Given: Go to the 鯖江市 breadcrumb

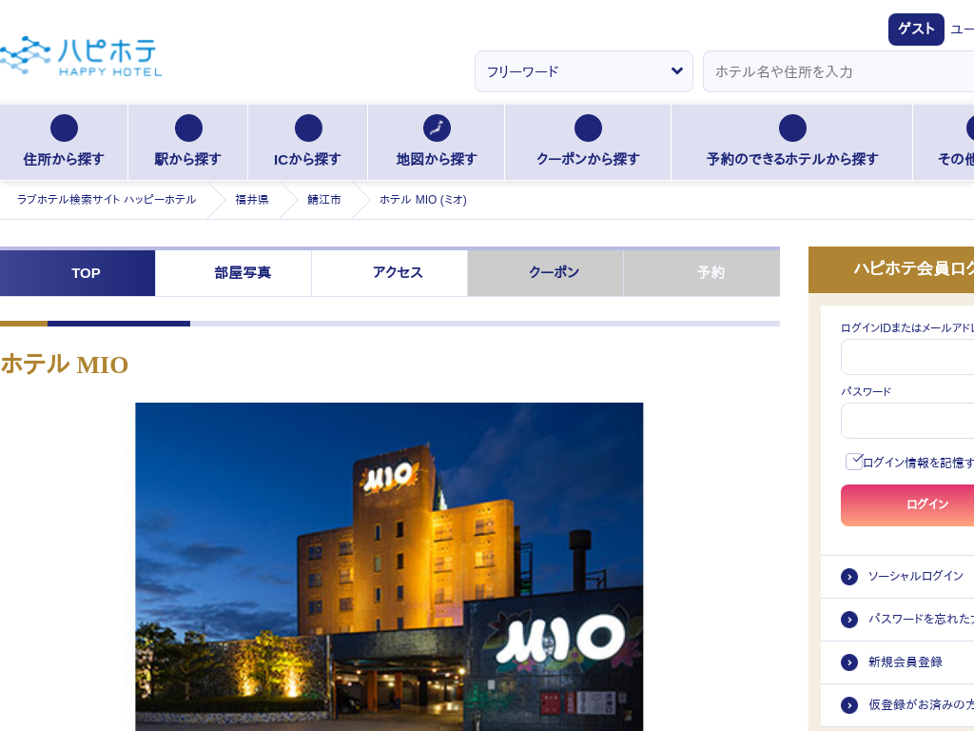Looking at the screenshot, I should [324, 200].
